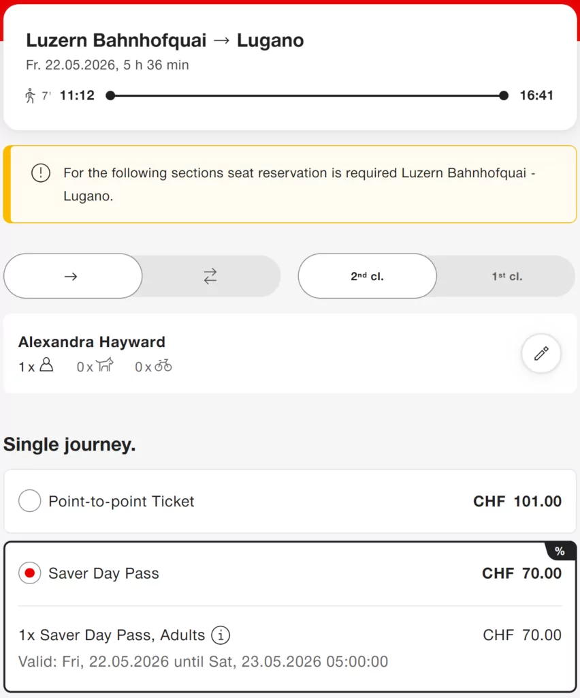Select the Point-to-point Ticket radio button
The image size is (580, 698).
click(x=30, y=502)
